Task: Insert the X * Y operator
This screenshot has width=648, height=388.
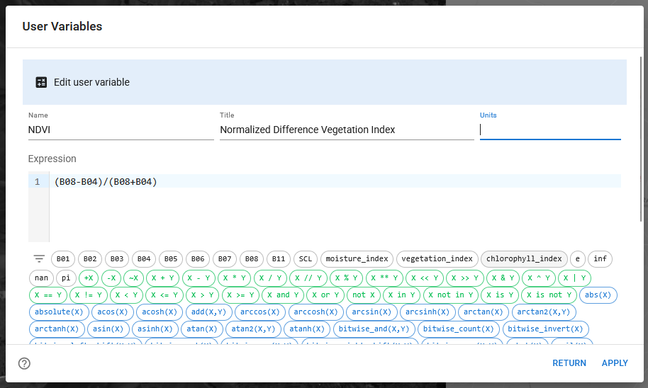Action: [235, 278]
